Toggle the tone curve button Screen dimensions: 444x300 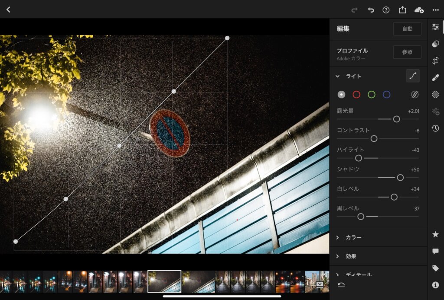pyautogui.click(x=413, y=76)
